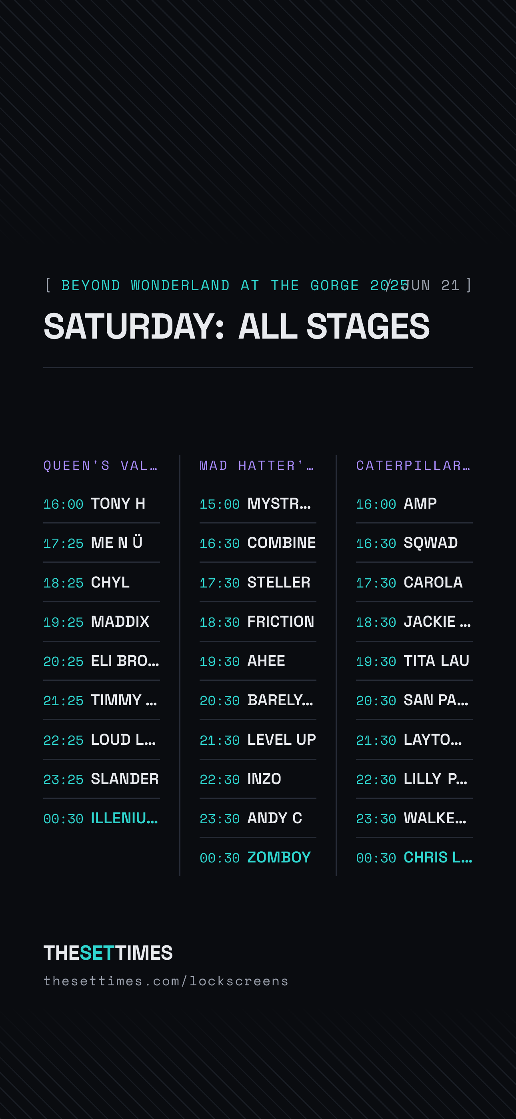Open the 00:30 ILLENIUM headliner entry
This screenshot has height=1119, width=516.
click(x=102, y=818)
